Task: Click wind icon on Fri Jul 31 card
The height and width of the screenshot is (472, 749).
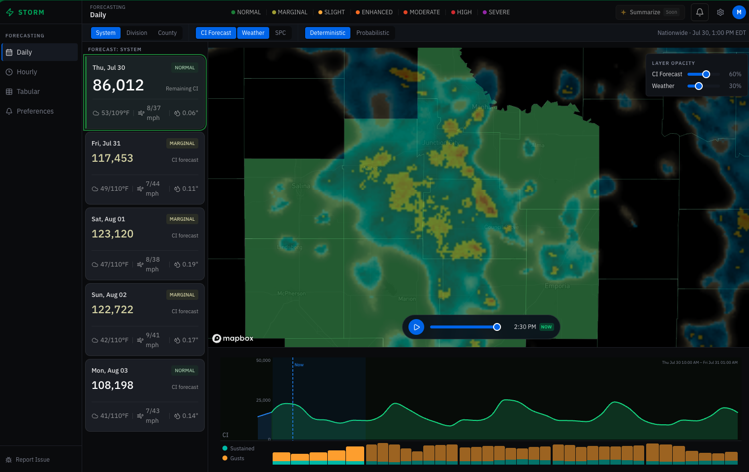Action: click(140, 189)
